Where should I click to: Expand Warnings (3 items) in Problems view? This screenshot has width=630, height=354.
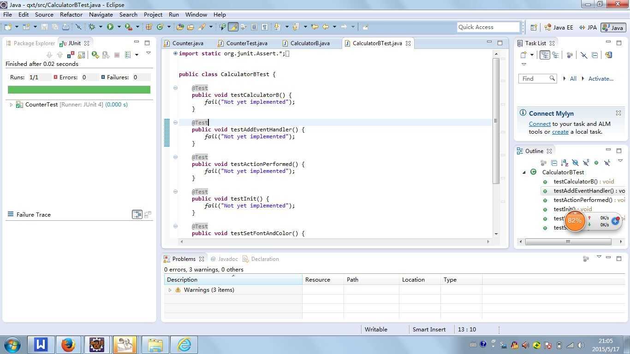[170, 290]
